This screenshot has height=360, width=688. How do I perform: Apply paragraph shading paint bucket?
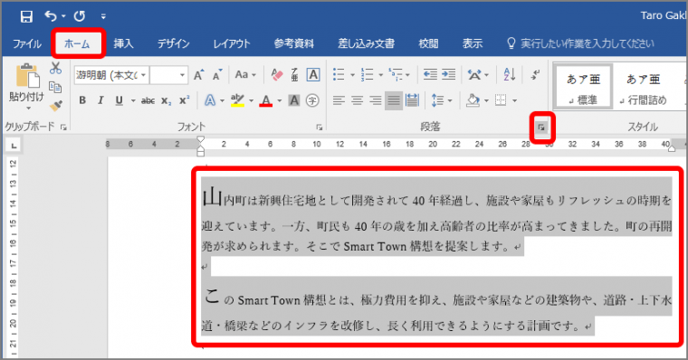tap(473, 100)
